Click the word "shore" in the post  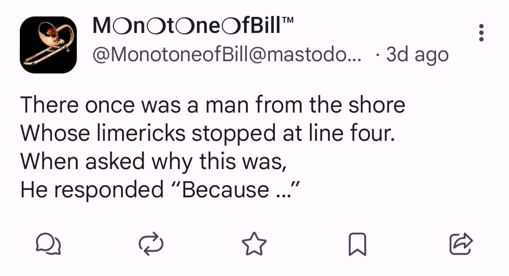(377, 105)
